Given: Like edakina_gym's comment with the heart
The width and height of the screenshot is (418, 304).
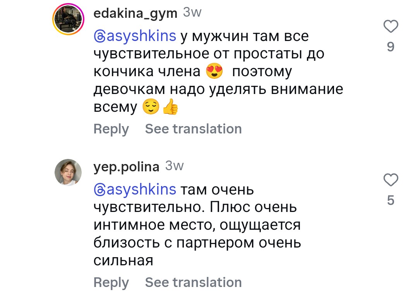Looking at the screenshot, I should (x=391, y=27).
